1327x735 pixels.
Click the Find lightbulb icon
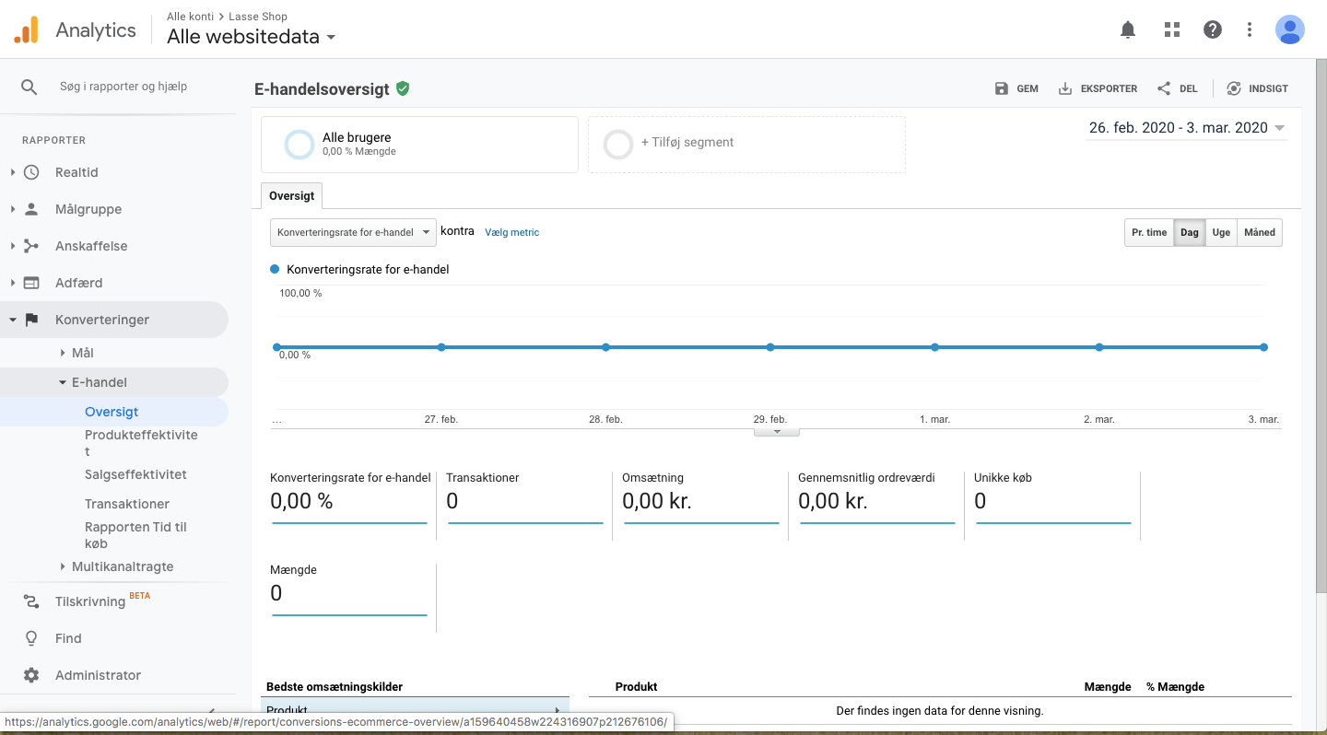[31, 638]
